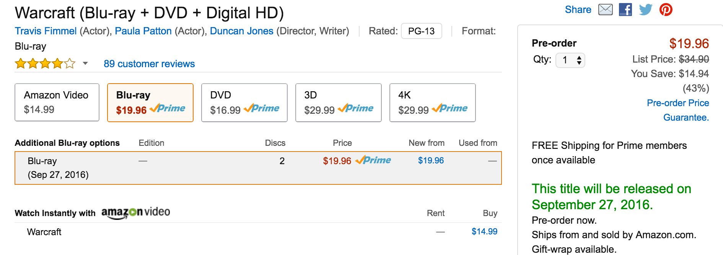Click the star rating icons
The image size is (723, 255).
(45, 63)
